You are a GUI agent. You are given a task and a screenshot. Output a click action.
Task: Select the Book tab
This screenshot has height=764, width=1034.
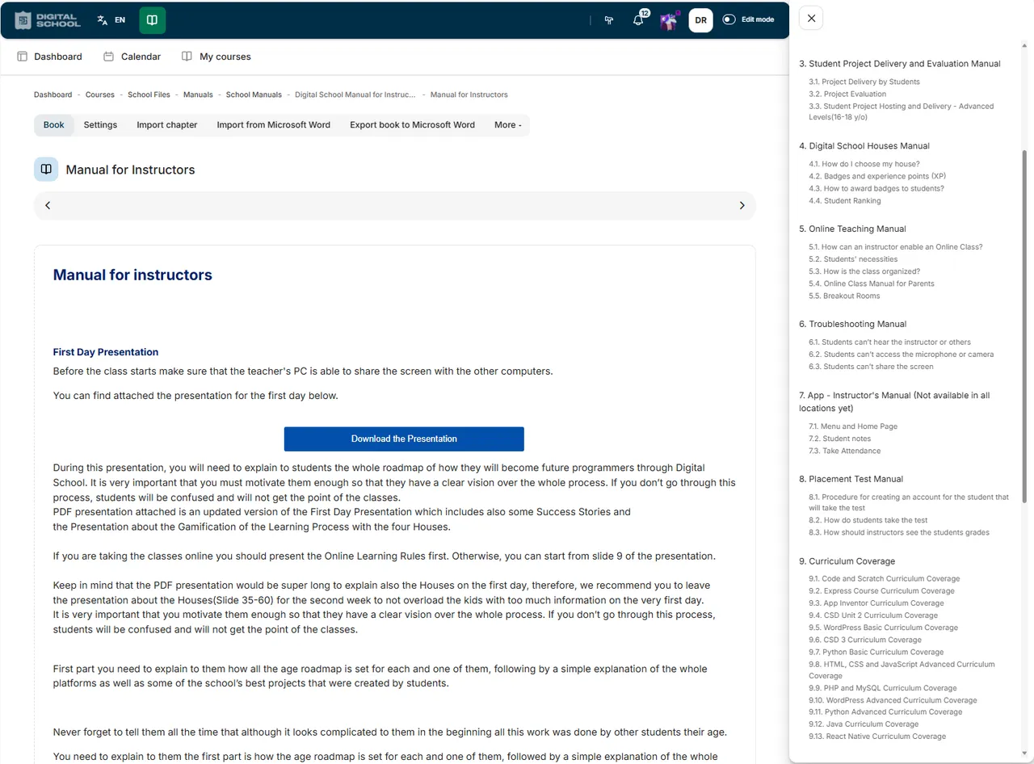[54, 125]
